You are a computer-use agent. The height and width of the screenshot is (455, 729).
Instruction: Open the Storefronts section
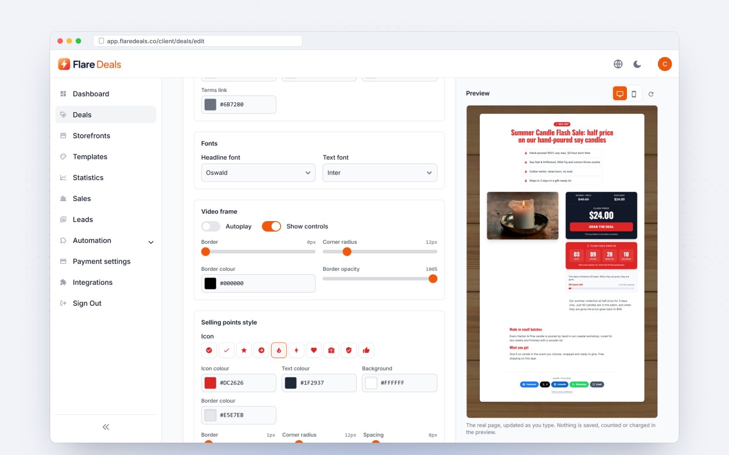[106, 136]
